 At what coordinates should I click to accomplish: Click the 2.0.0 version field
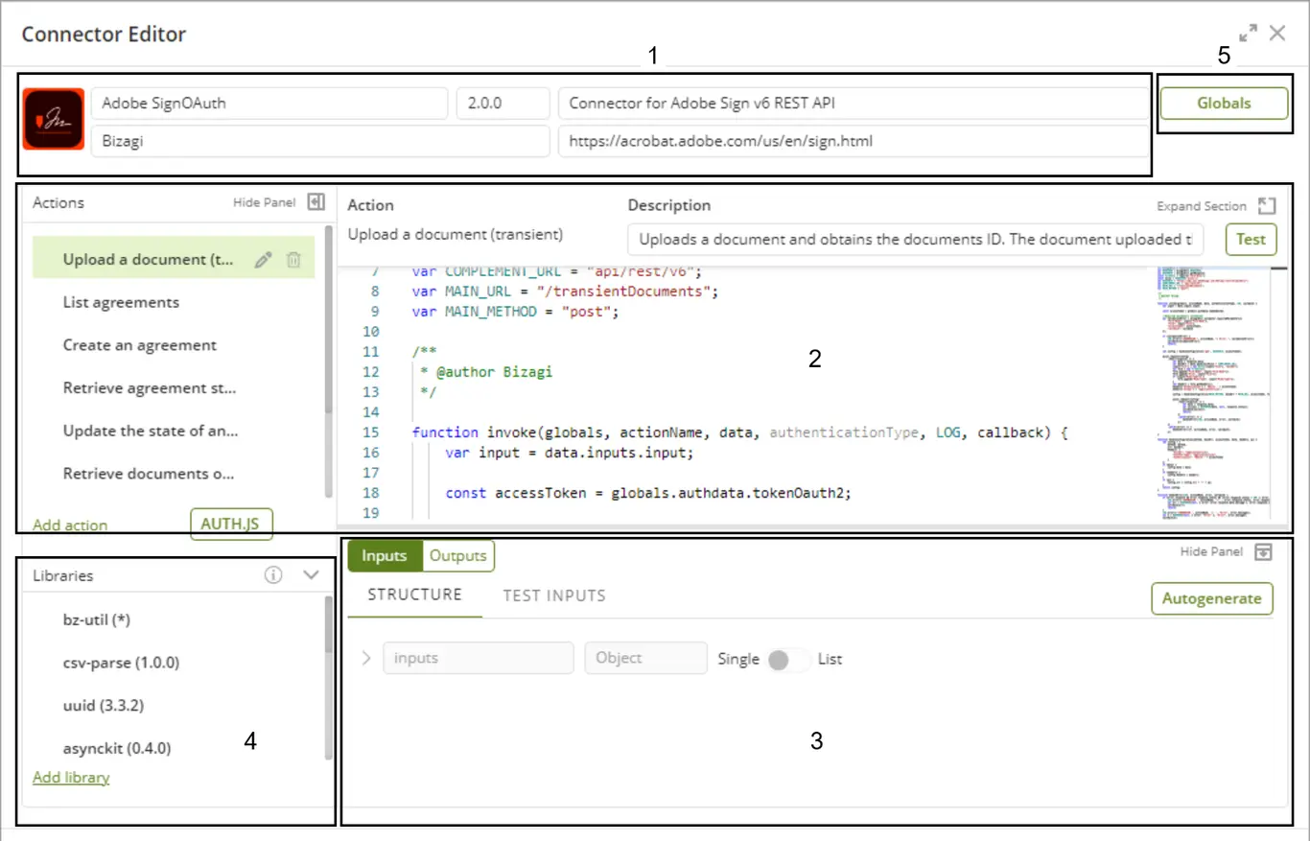pyautogui.click(x=503, y=103)
